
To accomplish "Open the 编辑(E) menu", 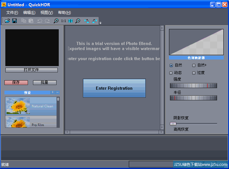I will 29,13.
